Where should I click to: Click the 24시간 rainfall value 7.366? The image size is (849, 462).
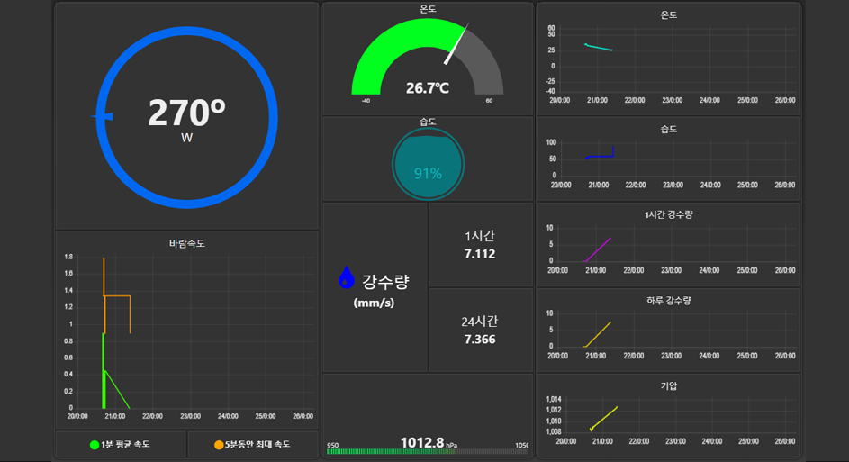coord(480,340)
